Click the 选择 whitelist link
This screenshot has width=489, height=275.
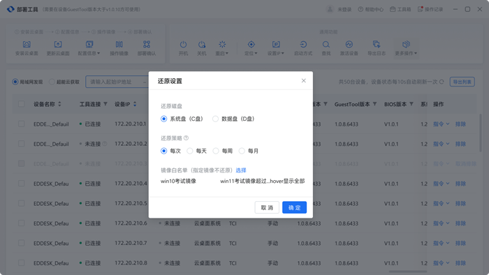coord(241,170)
